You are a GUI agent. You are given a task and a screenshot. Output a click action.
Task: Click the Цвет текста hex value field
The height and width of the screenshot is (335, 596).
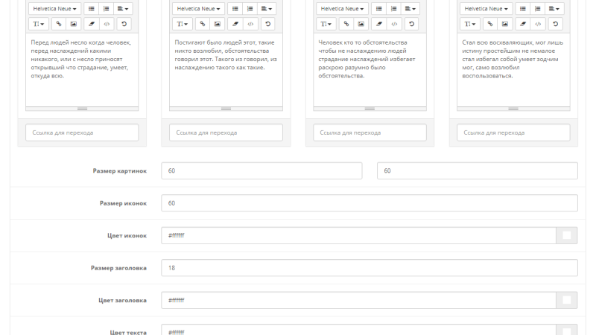358,330
